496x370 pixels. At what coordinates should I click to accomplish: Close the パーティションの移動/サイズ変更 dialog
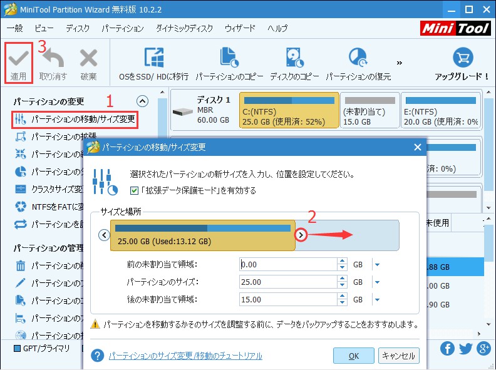(x=418, y=147)
